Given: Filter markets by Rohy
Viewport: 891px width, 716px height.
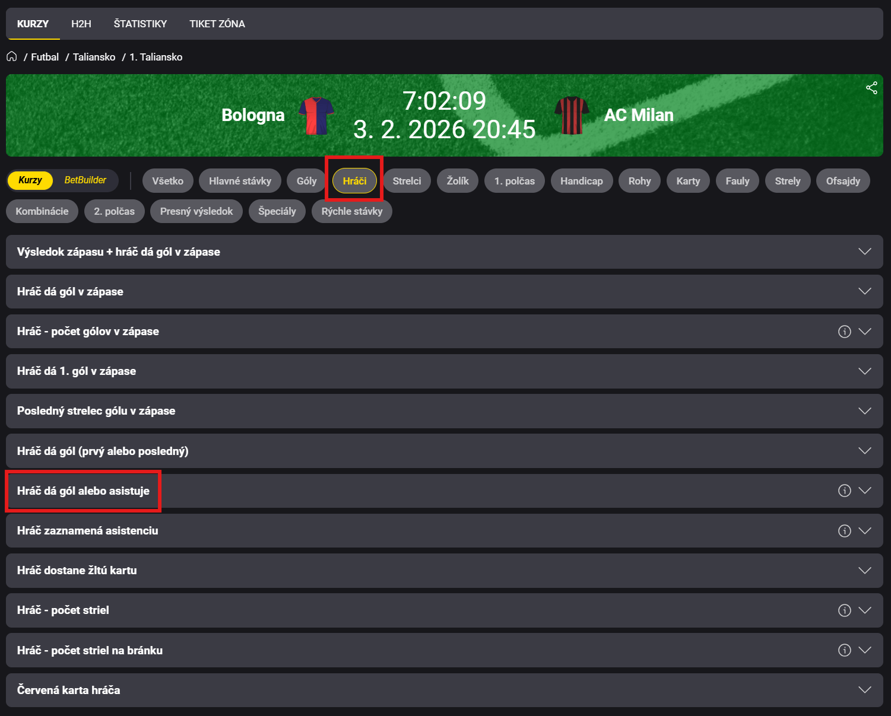Looking at the screenshot, I should [639, 181].
